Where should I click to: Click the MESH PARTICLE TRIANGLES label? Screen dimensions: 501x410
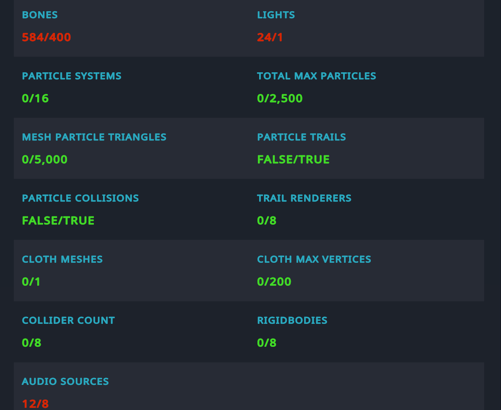94,137
